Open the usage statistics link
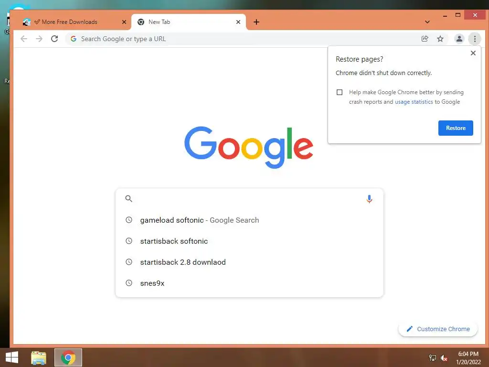 tap(414, 102)
